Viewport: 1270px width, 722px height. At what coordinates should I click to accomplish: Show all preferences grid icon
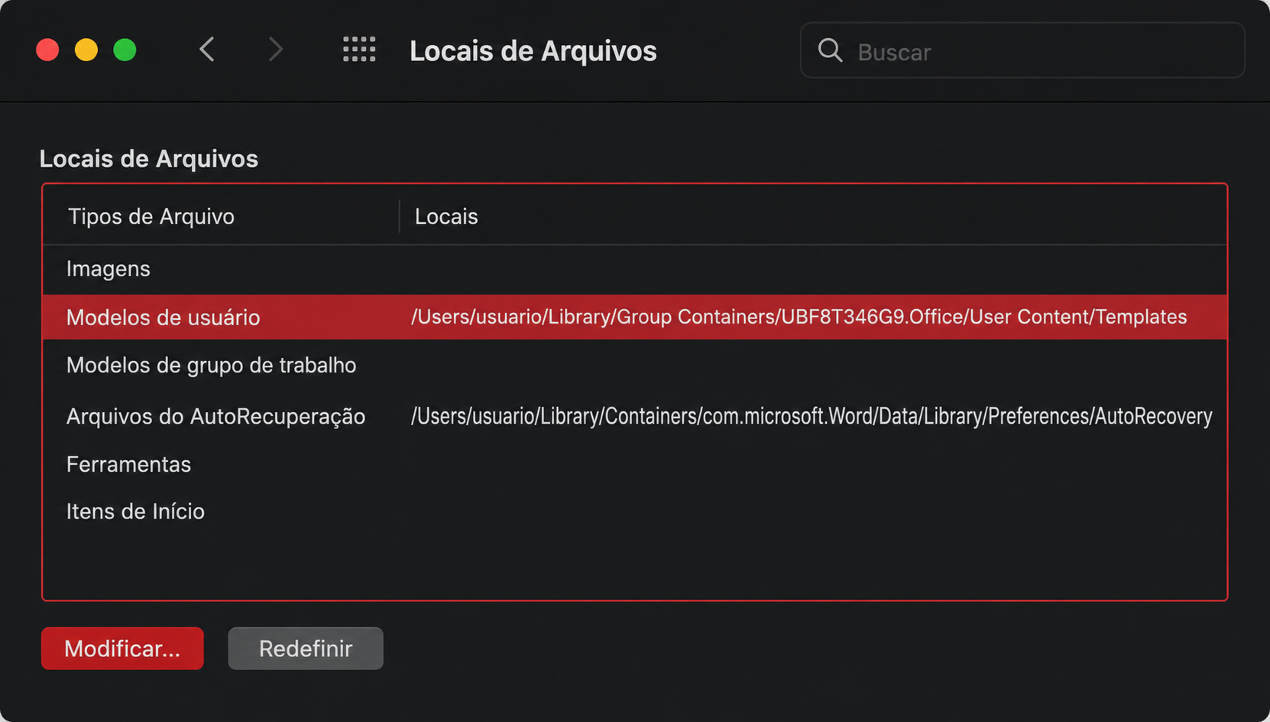[359, 50]
